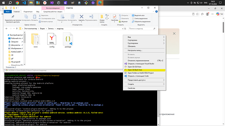Viewport: 225px width, 126px height.
Task: Choose Открыть с помощью Code
Action: point(145,76)
